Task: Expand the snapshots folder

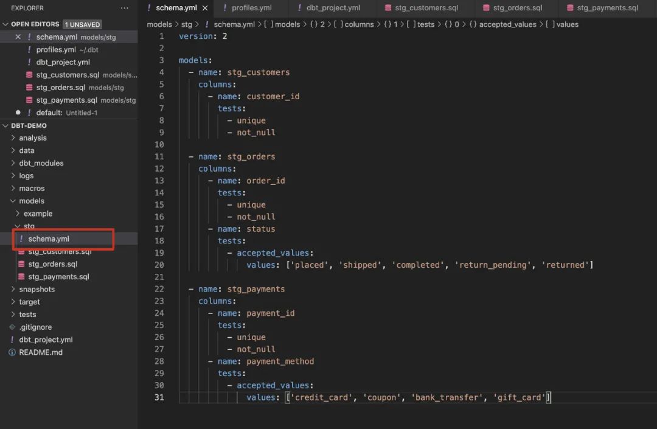Action: click(13, 289)
